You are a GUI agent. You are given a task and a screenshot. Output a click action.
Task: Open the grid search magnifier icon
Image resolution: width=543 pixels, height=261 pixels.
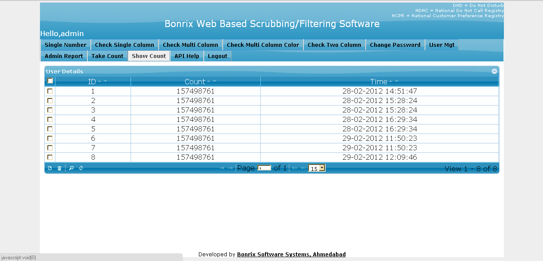(71, 168)
